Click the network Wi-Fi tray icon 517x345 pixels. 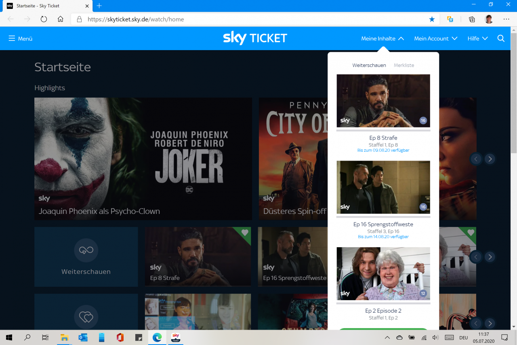tap(424, 337)
